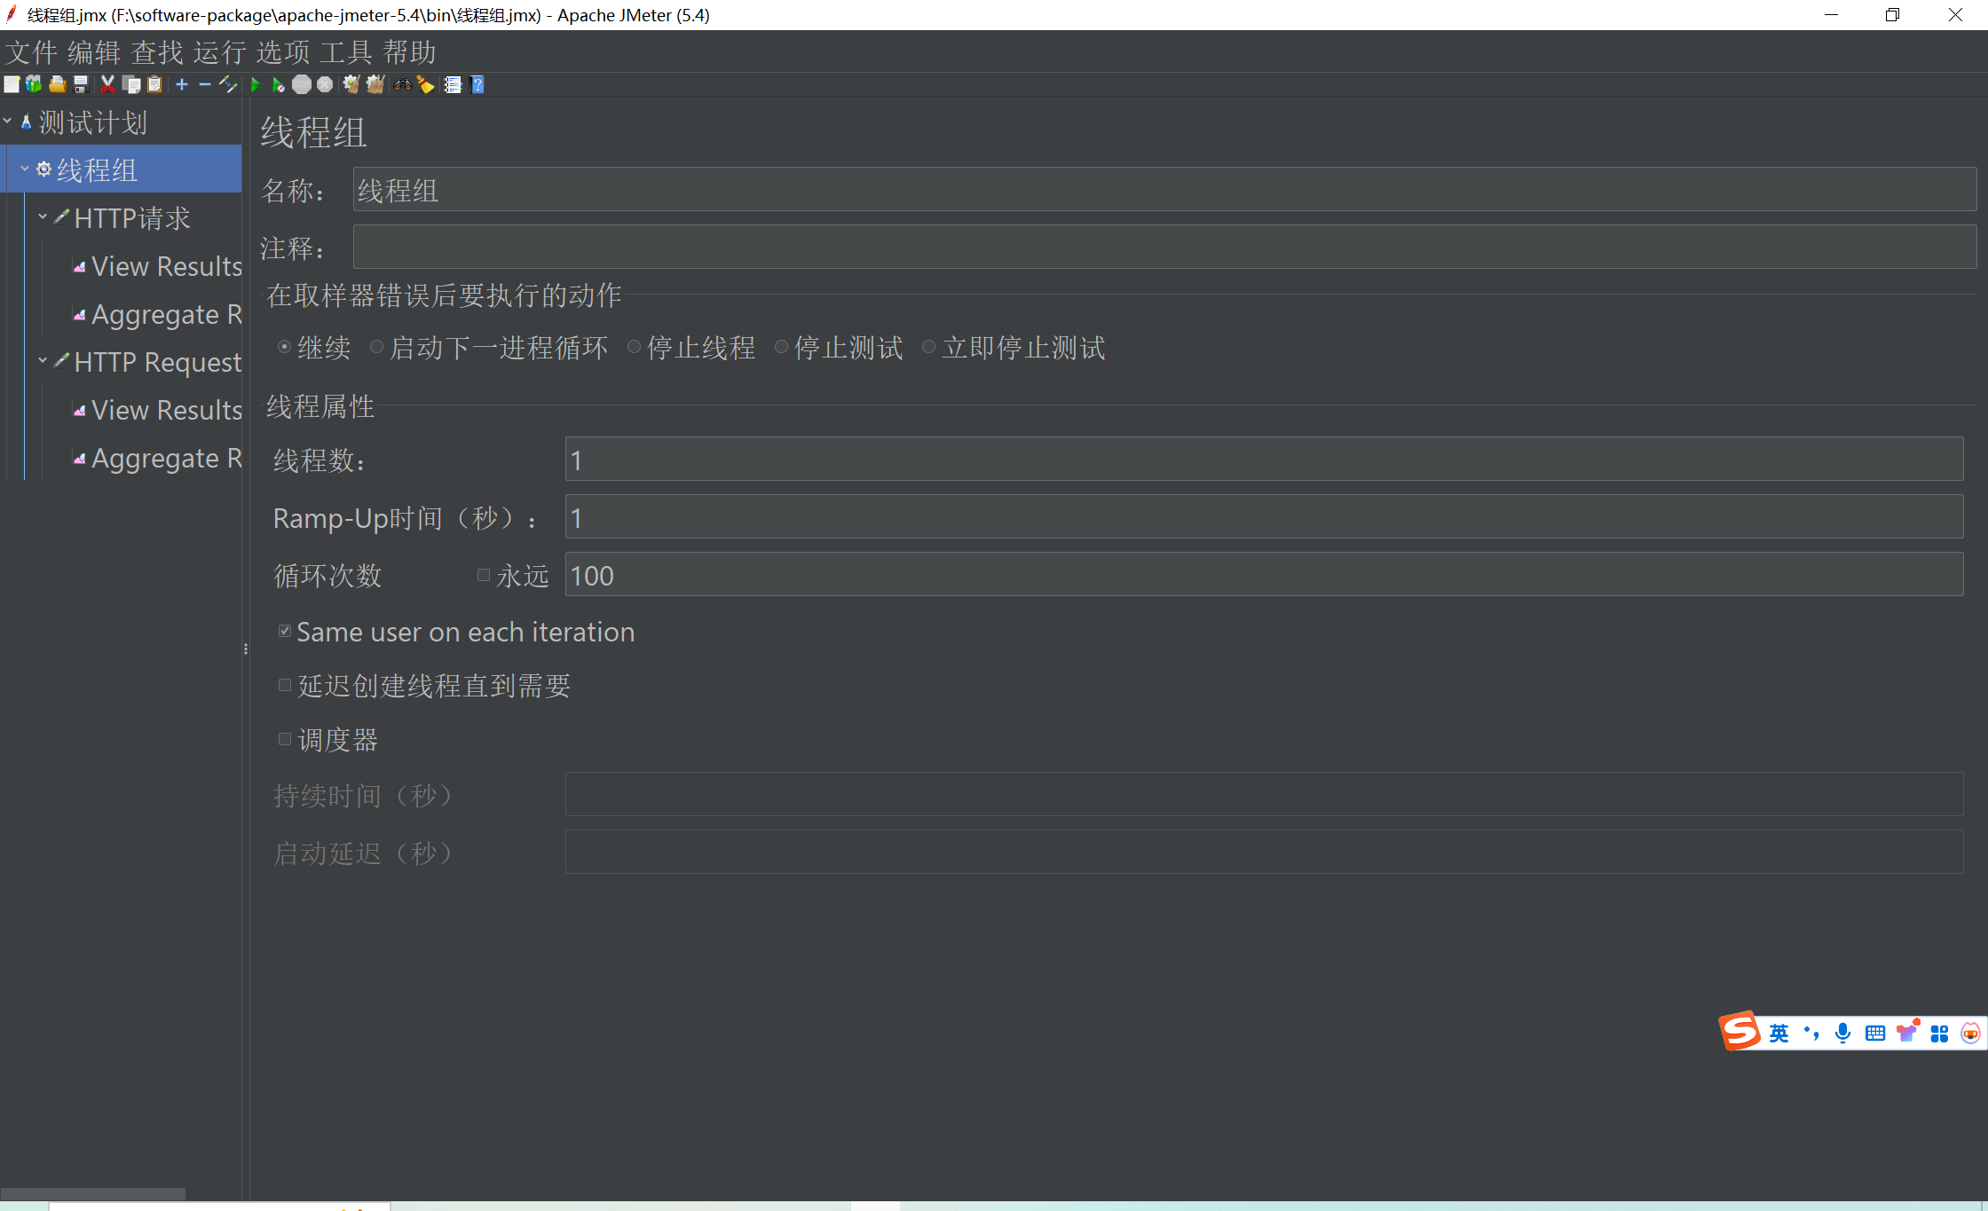
Task: Select 测试计划 in the tree
Action: point(92,122)
